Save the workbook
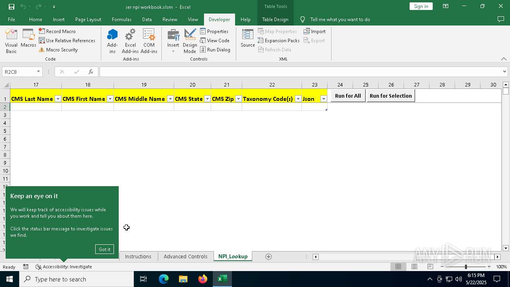 [12, 6]
